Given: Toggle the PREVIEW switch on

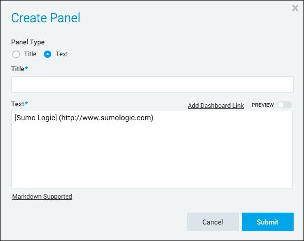Looking at the screenshot, I should [284, 105].
